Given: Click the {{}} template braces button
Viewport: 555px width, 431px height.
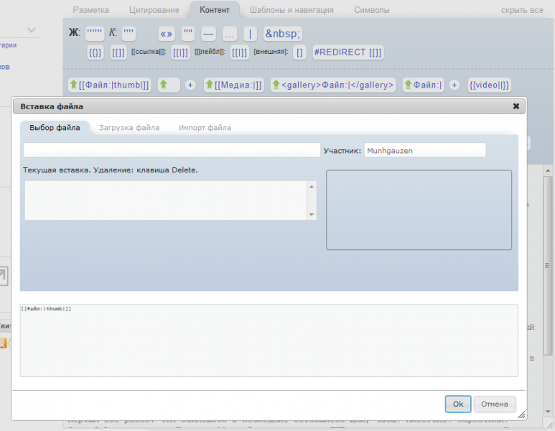Looking at the screenshot, I should point(95,52).
